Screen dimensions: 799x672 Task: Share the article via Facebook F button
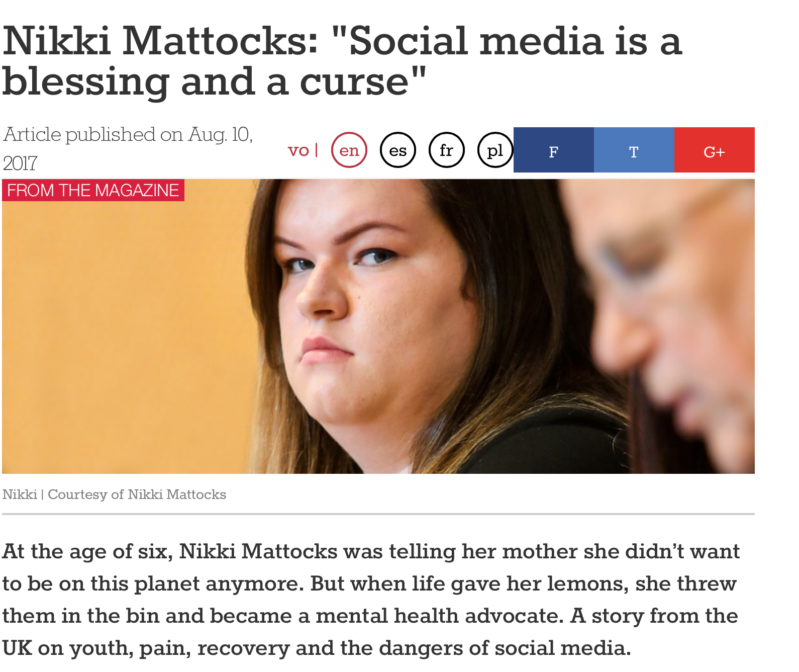[554, 150]
